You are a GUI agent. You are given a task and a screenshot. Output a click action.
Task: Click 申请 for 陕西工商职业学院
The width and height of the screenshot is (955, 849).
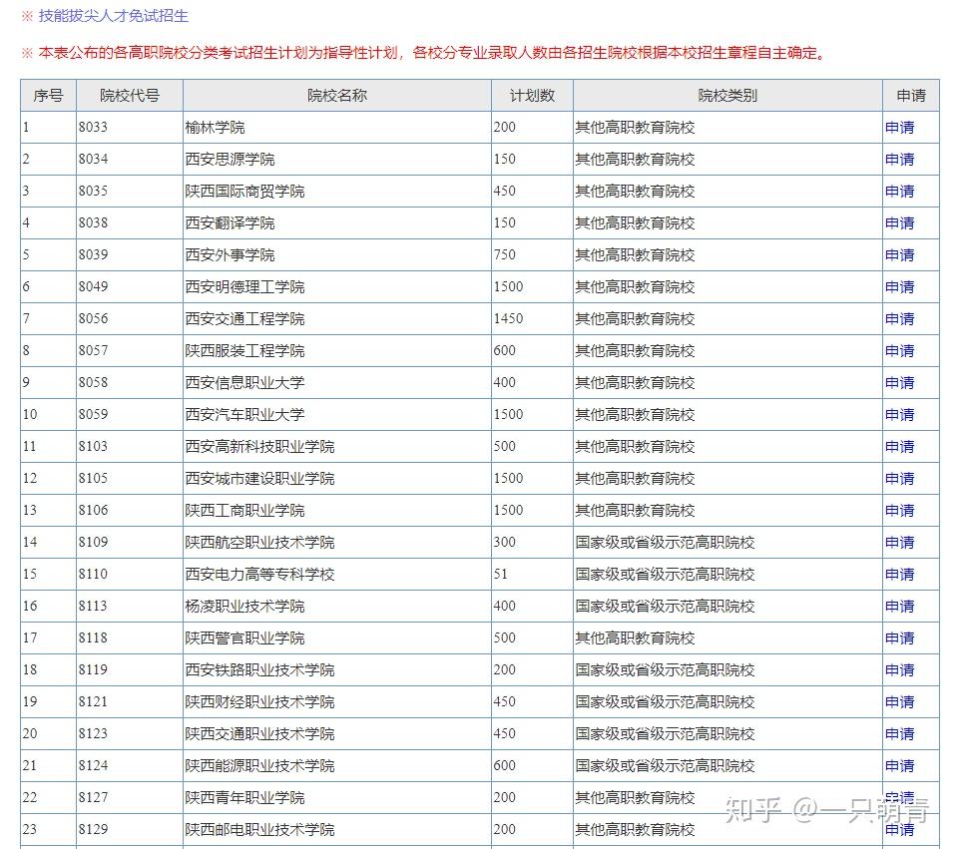point(899,511)
